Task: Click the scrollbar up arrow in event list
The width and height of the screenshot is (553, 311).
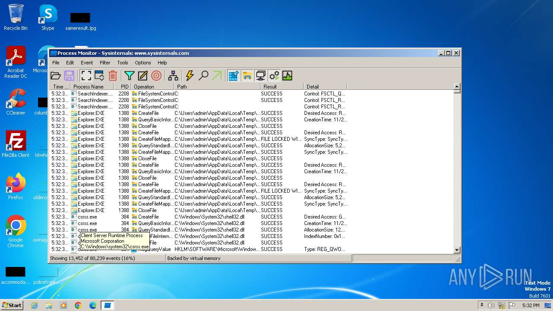Action: [x=457, y=86]
